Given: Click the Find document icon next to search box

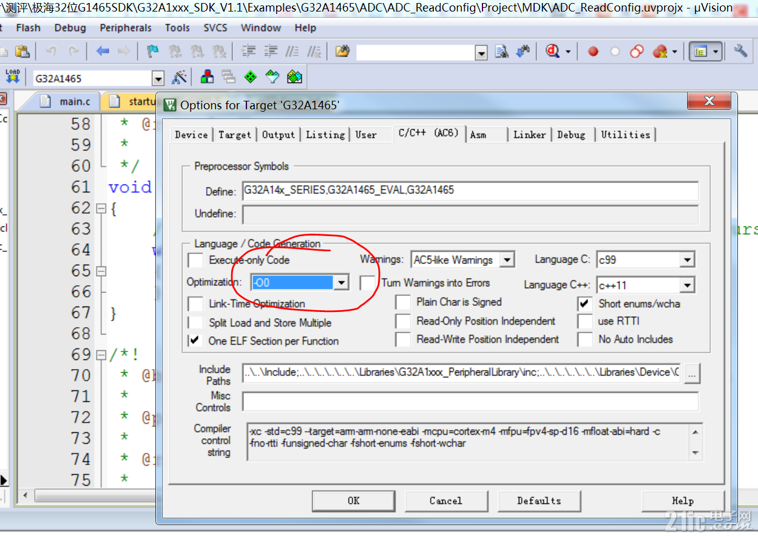Looking at the screenshot, I should pyautogui.click(x=501, y=52).
